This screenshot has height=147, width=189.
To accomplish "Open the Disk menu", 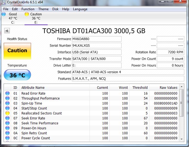I will point(55,9).
